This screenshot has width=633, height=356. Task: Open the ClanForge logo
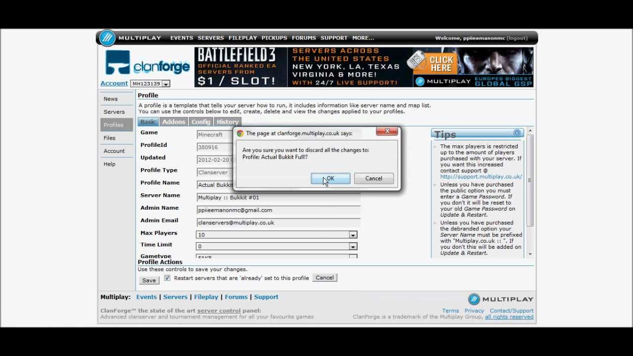[147, 63]
